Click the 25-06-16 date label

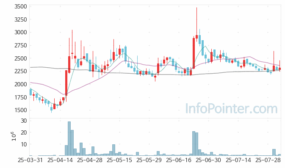(x=179, y=160)
